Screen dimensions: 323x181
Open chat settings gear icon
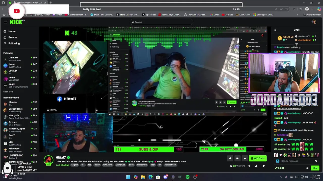point(307,168)
